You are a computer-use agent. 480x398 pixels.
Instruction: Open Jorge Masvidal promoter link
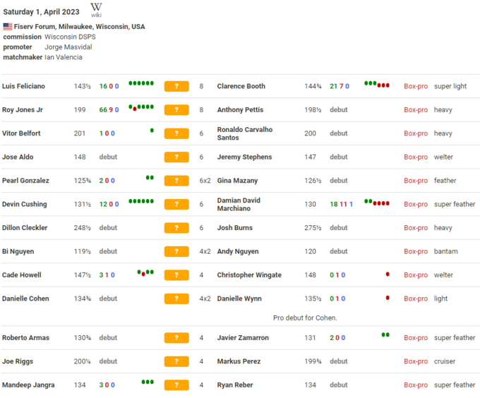(x=68, y=47)
